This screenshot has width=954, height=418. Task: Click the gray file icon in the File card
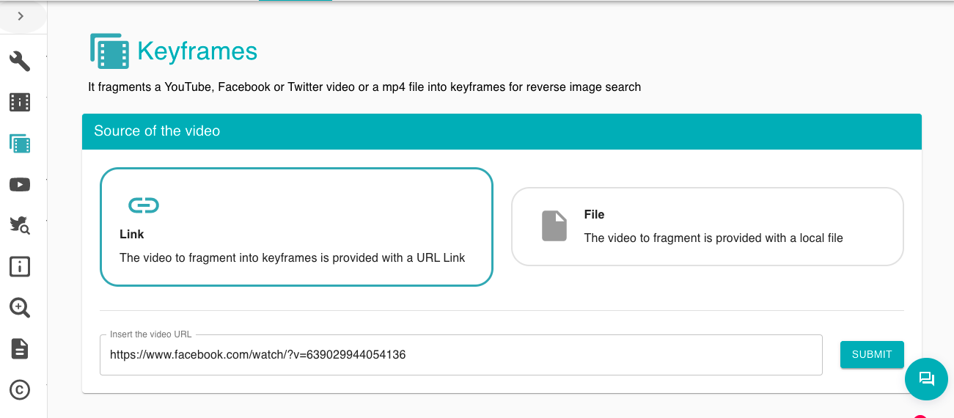point(554,226)
